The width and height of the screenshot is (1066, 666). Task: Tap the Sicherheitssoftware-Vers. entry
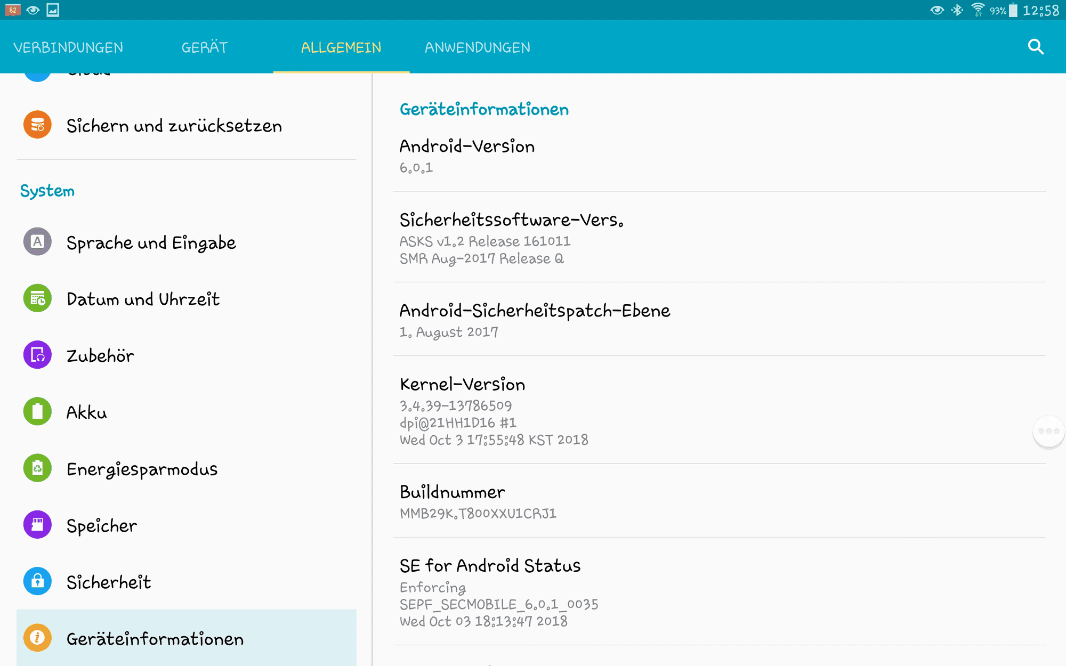(x=720, y=237)
